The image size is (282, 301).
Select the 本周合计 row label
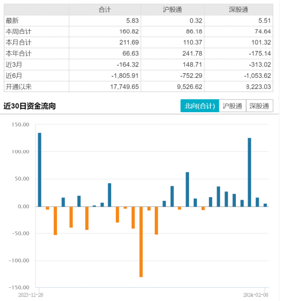click(18, 32)
